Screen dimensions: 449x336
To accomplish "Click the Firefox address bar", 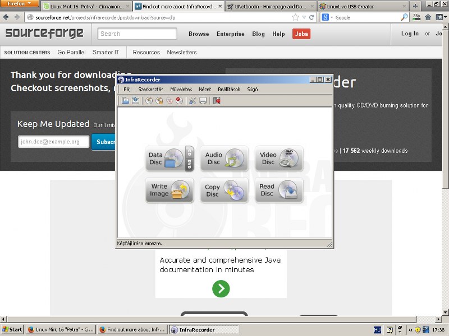I will 162,17.
